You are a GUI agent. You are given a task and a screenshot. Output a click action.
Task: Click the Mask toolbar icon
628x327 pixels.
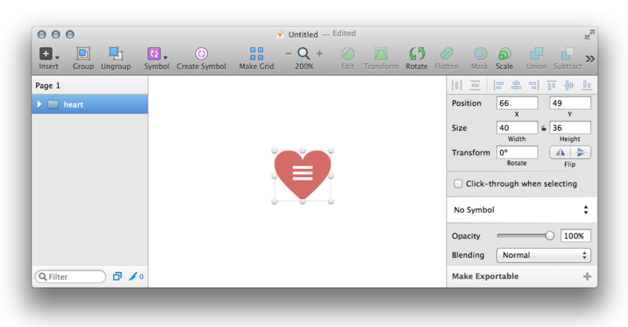click(480, 53)
